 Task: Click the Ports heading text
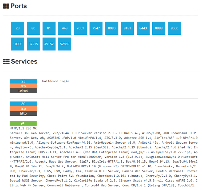click(19, 6)
